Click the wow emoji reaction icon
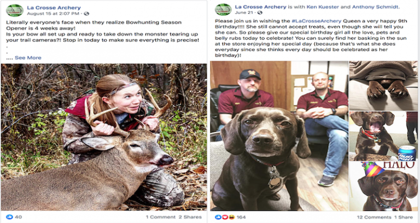 tap(231, 217)
